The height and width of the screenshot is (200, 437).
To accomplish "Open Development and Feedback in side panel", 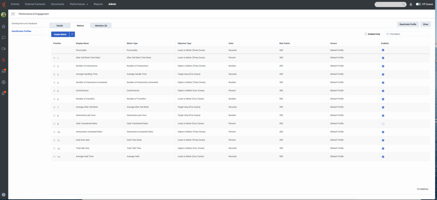I will 24,24.
